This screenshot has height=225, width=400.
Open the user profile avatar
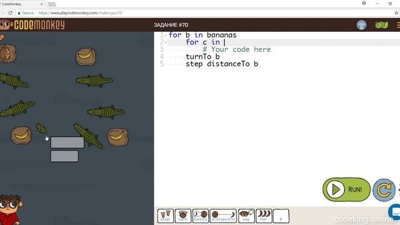361,25
